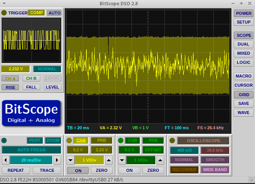Click the 2.23 V offset field

pyautogui.click(x=102, y=150)
